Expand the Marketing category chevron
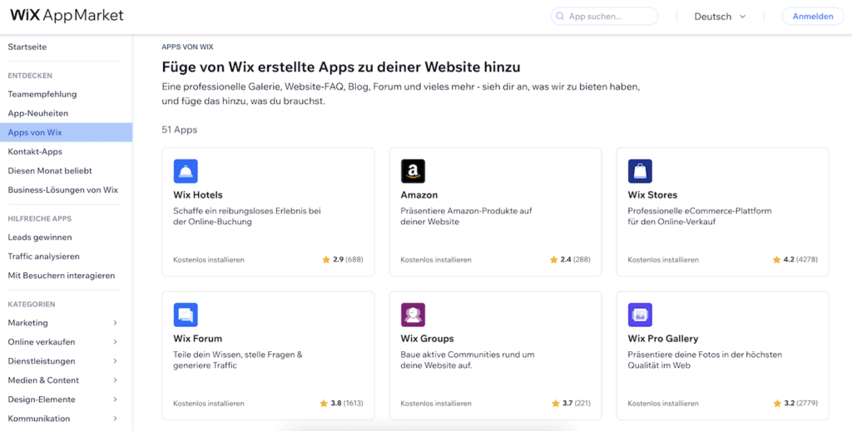Screen dimensions: 852x431 click(x=115, y=322)
